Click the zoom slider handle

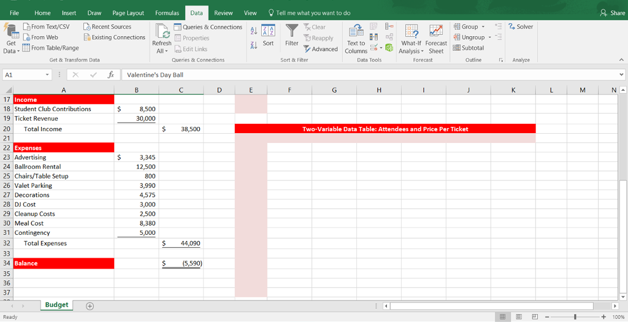575,317
